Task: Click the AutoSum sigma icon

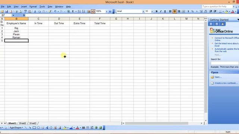Action: tap(73, 12)
